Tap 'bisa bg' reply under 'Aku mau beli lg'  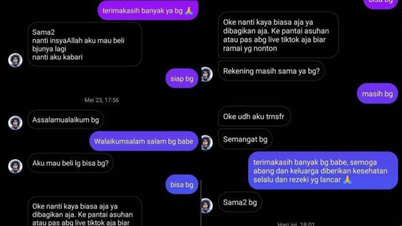point(182,184)
